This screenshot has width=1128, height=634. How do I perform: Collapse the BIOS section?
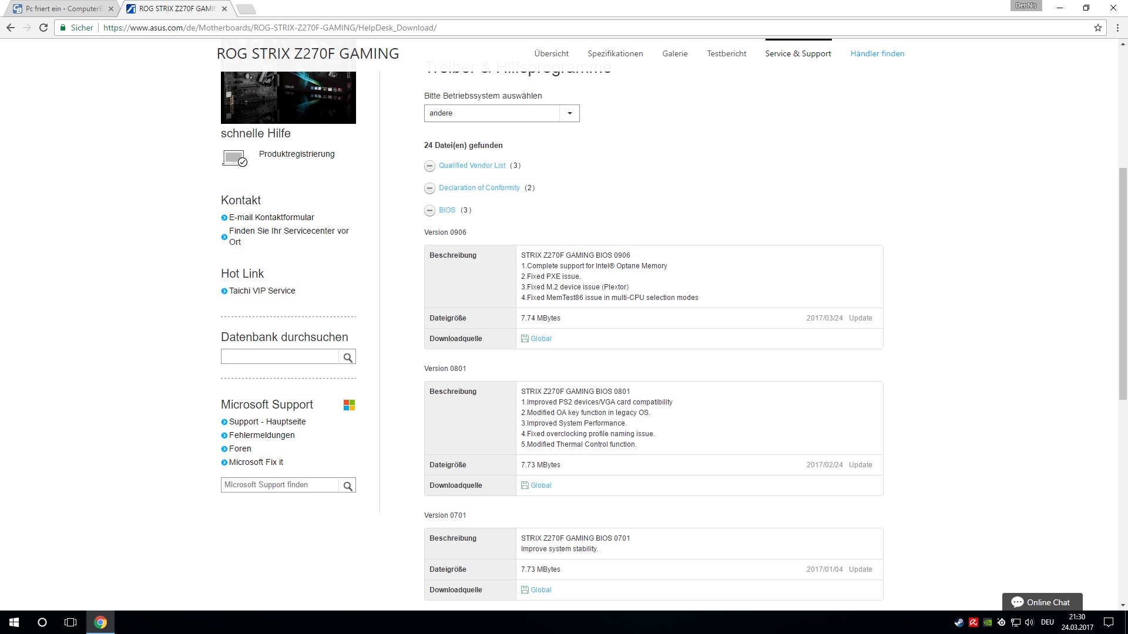click(429, 211)
